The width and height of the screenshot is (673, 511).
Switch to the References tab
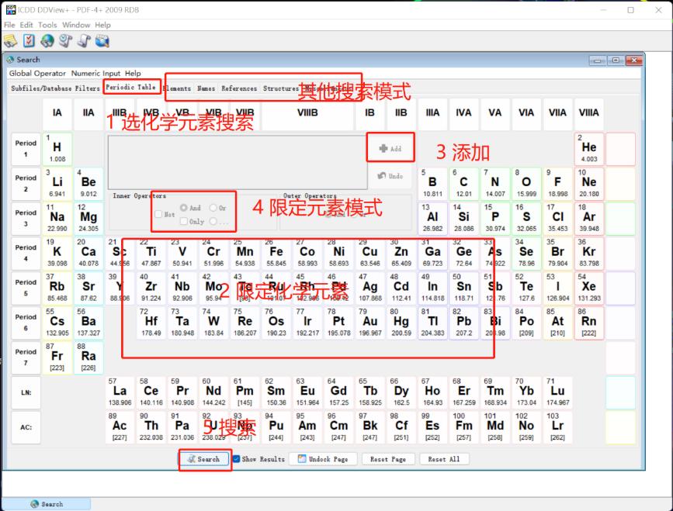pos(238,88)
